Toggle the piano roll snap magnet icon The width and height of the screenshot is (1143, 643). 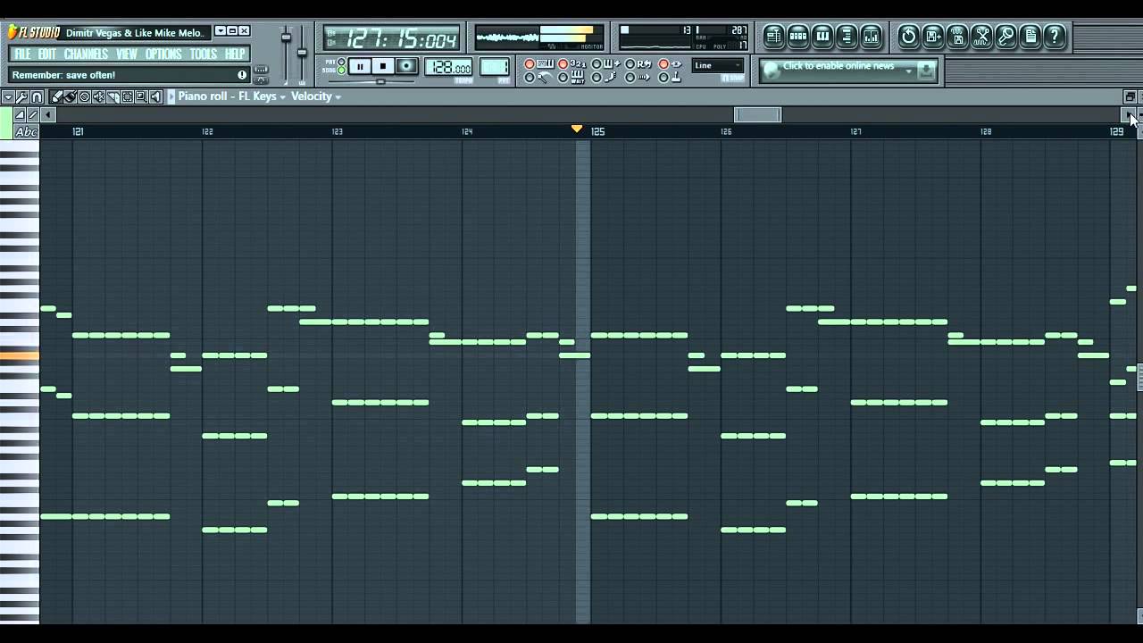(x=37, y=96)
